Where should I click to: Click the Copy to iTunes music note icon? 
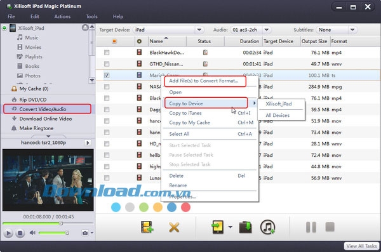coord(267,227)
